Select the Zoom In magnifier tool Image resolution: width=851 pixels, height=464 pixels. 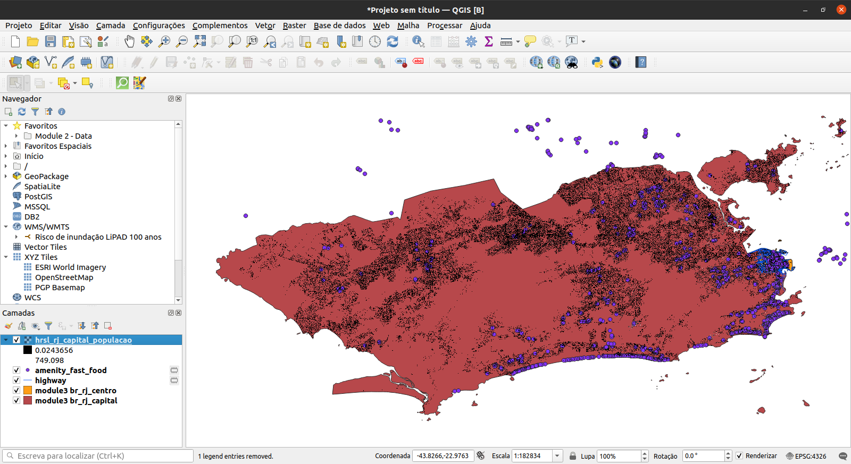(x=164, y=41)
